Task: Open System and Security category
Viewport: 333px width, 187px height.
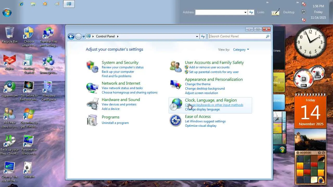Action: tap(120, 63)
